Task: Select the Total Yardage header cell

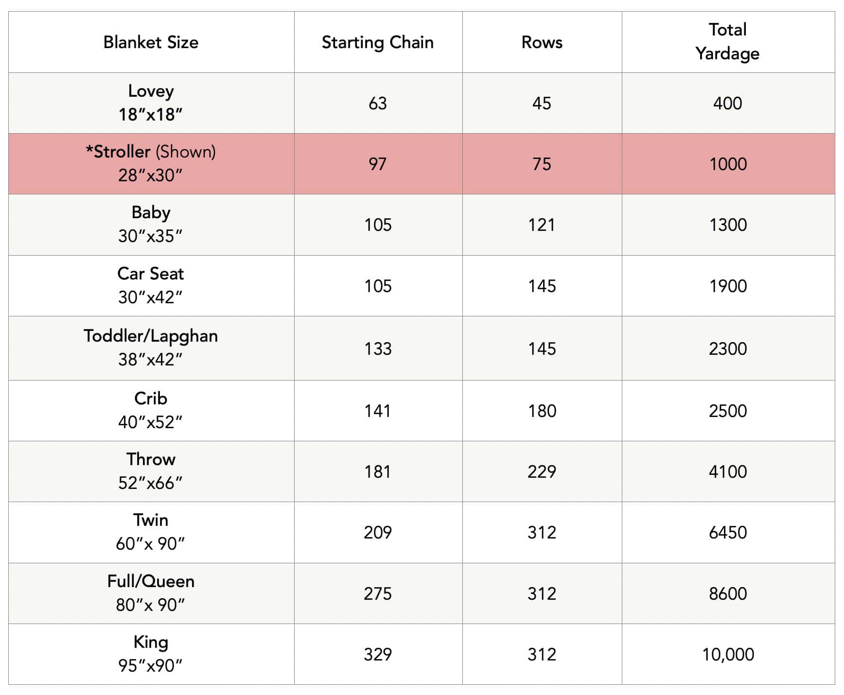Action: [x=728, y=42]
